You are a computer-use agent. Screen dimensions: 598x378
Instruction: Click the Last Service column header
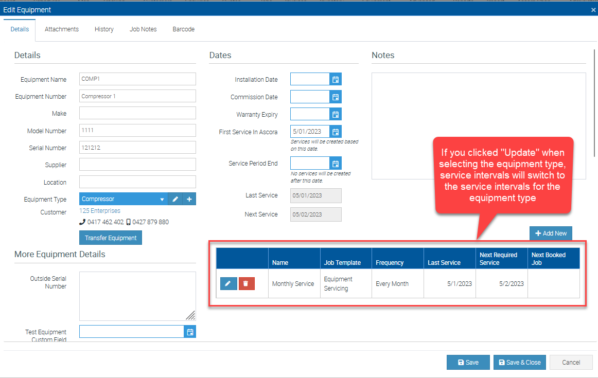pyautogui.click(x=450, y=259)
